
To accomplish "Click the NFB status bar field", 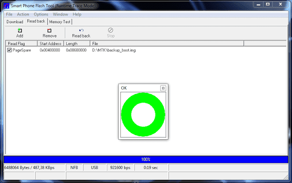I will (74, 168).
